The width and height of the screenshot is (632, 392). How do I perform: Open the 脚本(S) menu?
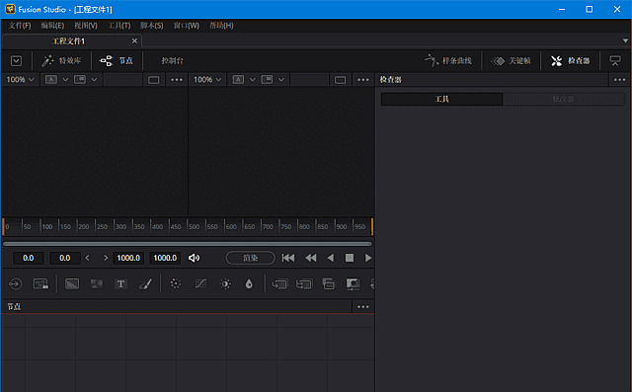(x=152, y=26)
